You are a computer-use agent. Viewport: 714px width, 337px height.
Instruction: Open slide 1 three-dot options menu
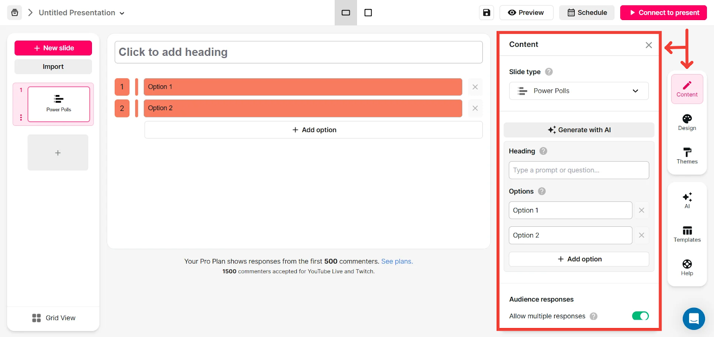tap(21, 117)
